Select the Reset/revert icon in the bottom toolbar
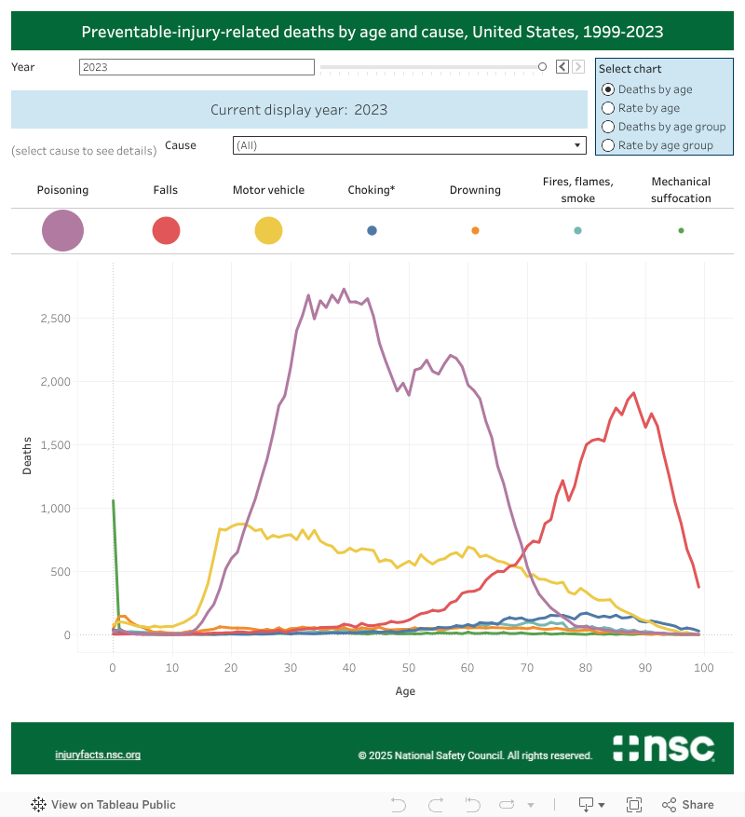Image resolution: width=745 pixels, height=817 pixels. coord(472,804)
